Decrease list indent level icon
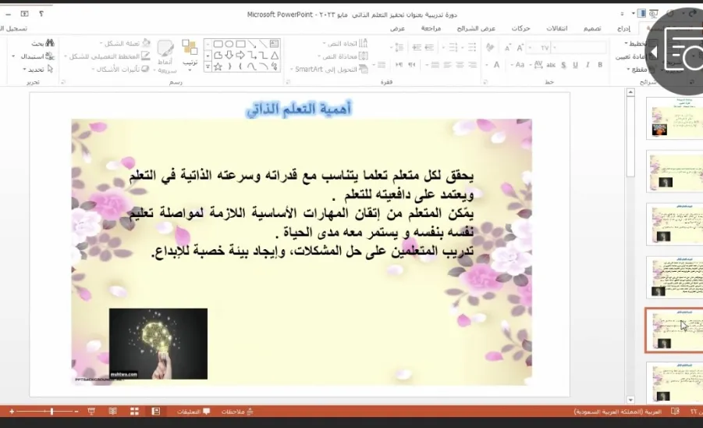Viewport: 703px width, 428px height. (429, 47)
